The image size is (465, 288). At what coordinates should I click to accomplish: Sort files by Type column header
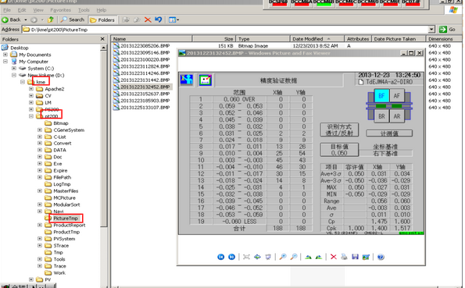pos(263,39)
